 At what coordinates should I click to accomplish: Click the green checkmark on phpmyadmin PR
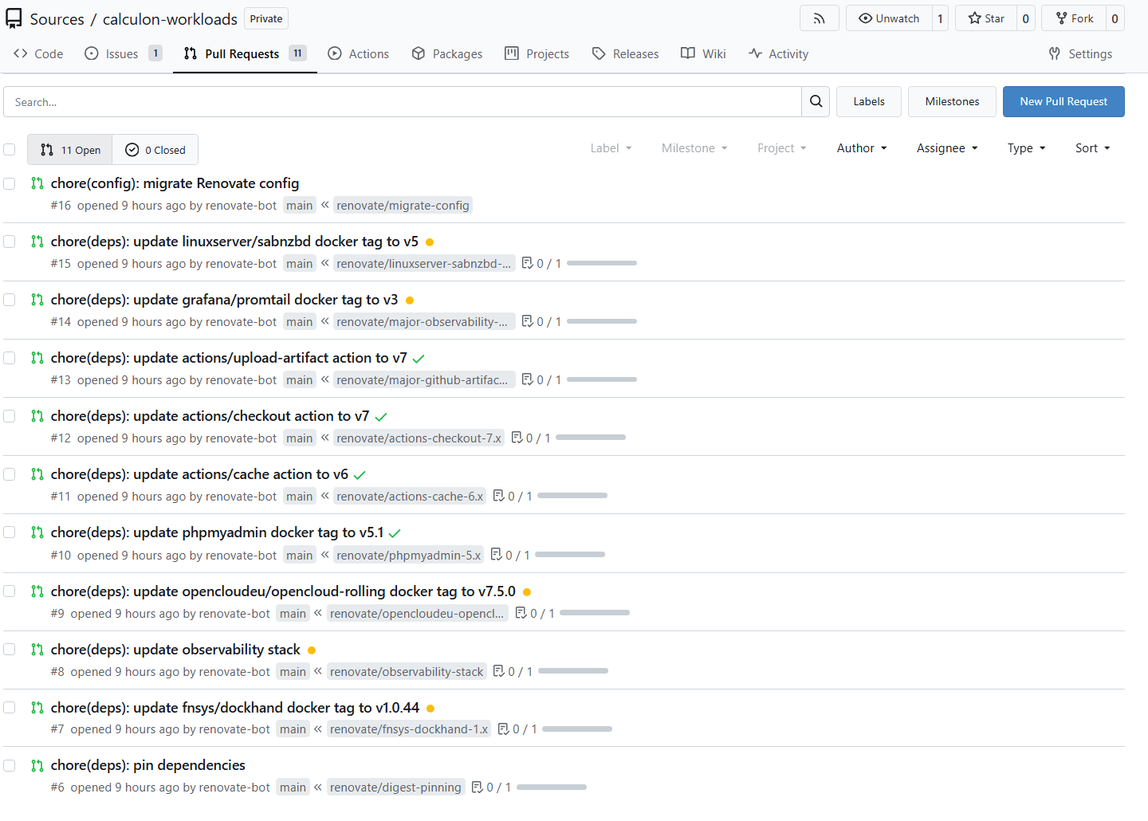coord(395,533)
